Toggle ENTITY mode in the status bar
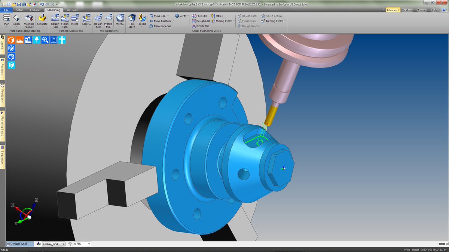449x252 pixels. click(x=415, y=249)
